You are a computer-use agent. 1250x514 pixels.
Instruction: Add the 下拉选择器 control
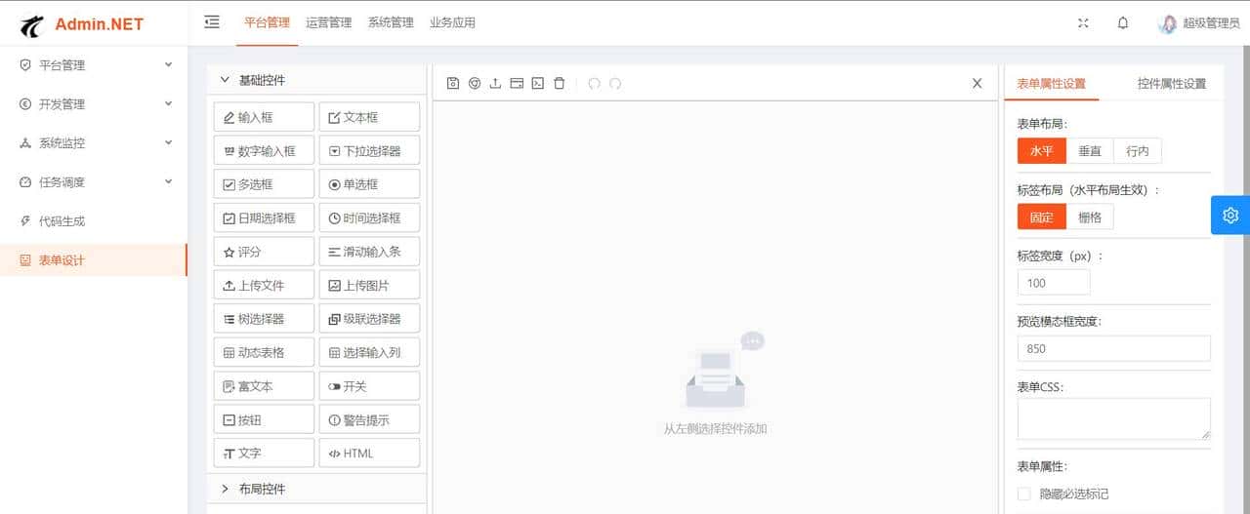(x=369, y=151)
